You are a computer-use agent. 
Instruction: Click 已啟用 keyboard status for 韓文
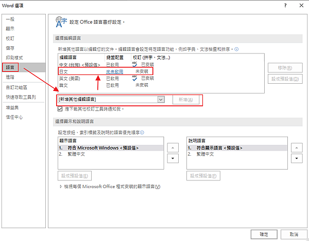[x=112, y=85]
